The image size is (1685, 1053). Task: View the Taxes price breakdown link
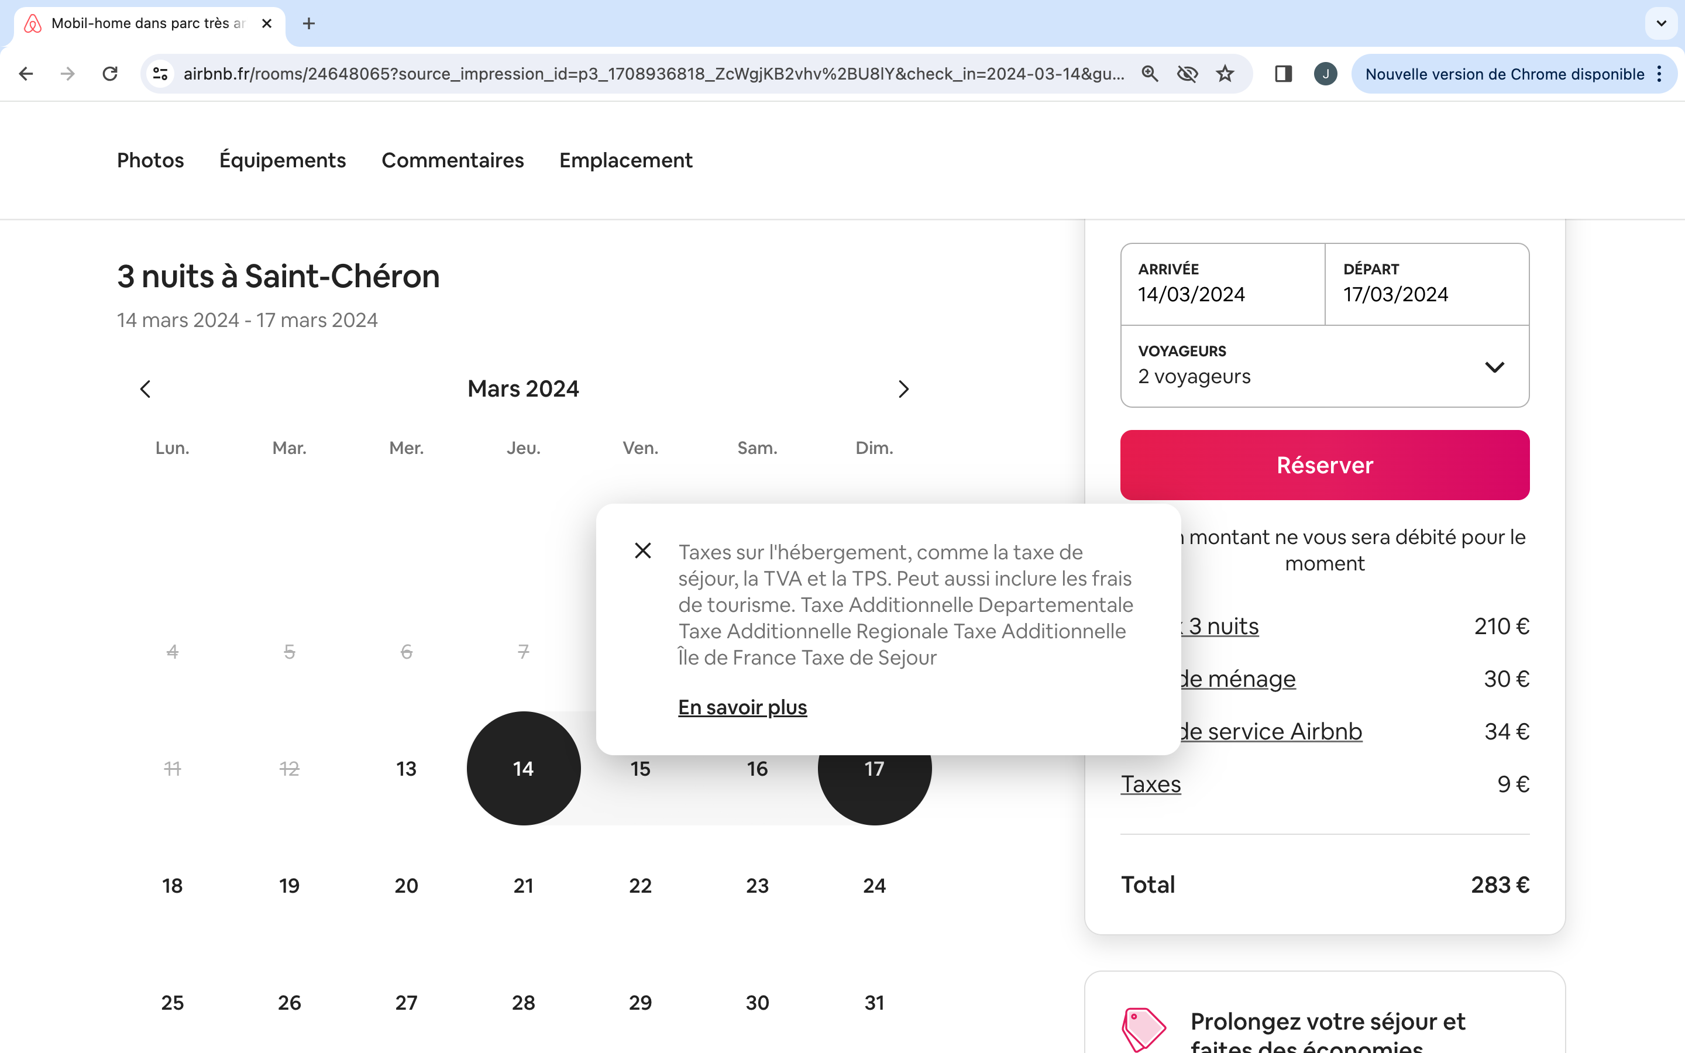pos(1150,784)
